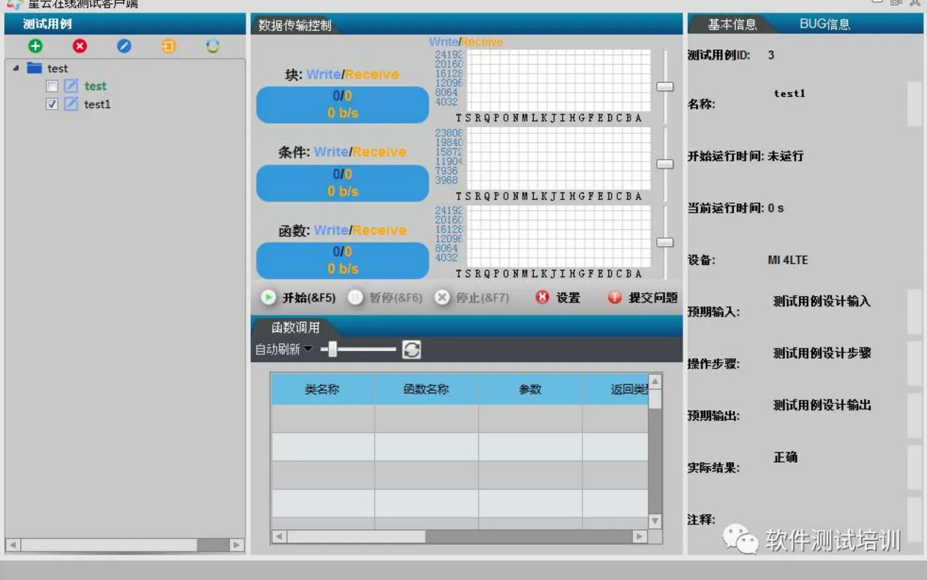Click the function table scroll up arrow
The height and width of the screenshot is (580, 927).
pyautogui.click(x=655, y=381)
